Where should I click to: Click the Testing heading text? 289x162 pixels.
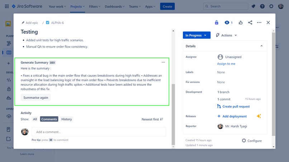(29, 32)
